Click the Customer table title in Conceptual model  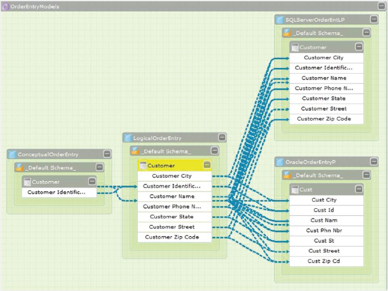tap(46, 182)
